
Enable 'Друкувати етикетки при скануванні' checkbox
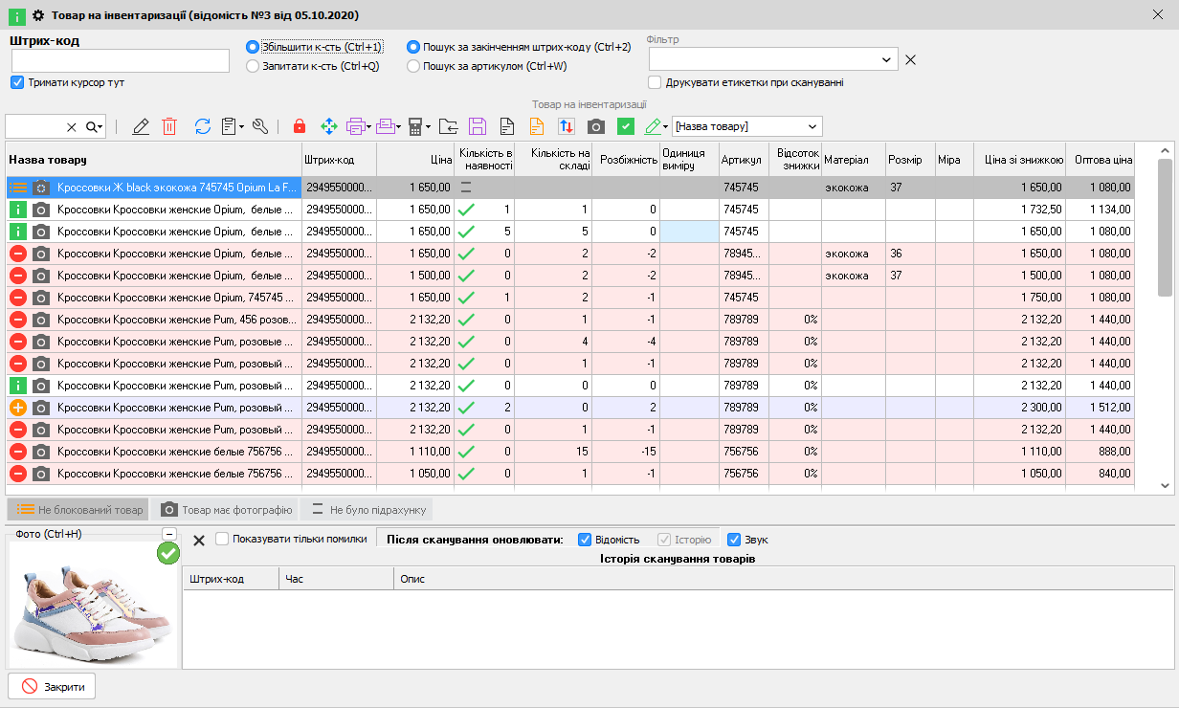tap(655, 82)
